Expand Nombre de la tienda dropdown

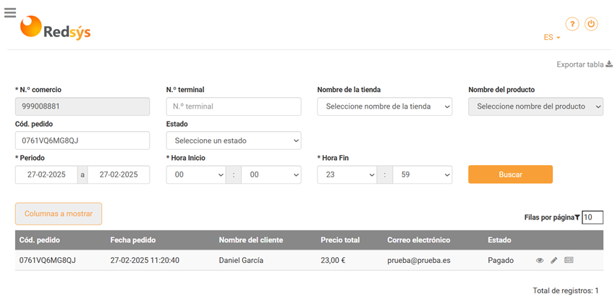pos(384,106)
